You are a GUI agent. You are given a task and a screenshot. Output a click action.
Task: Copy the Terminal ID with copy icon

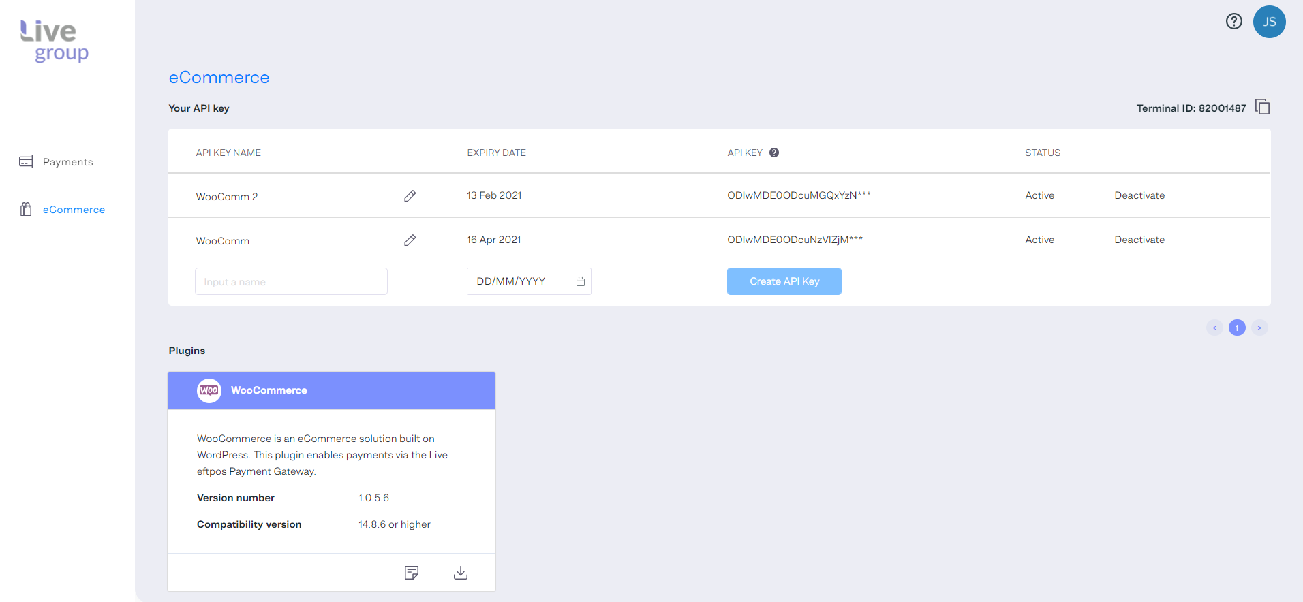click(1263, 107)
